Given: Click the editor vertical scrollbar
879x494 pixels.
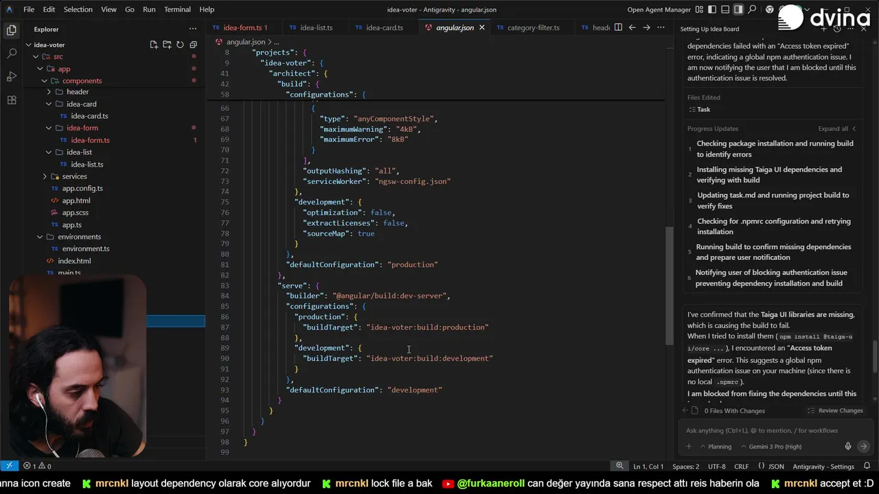Looking at the screenshot, I should pyautogui.click(x=670, y=285).
